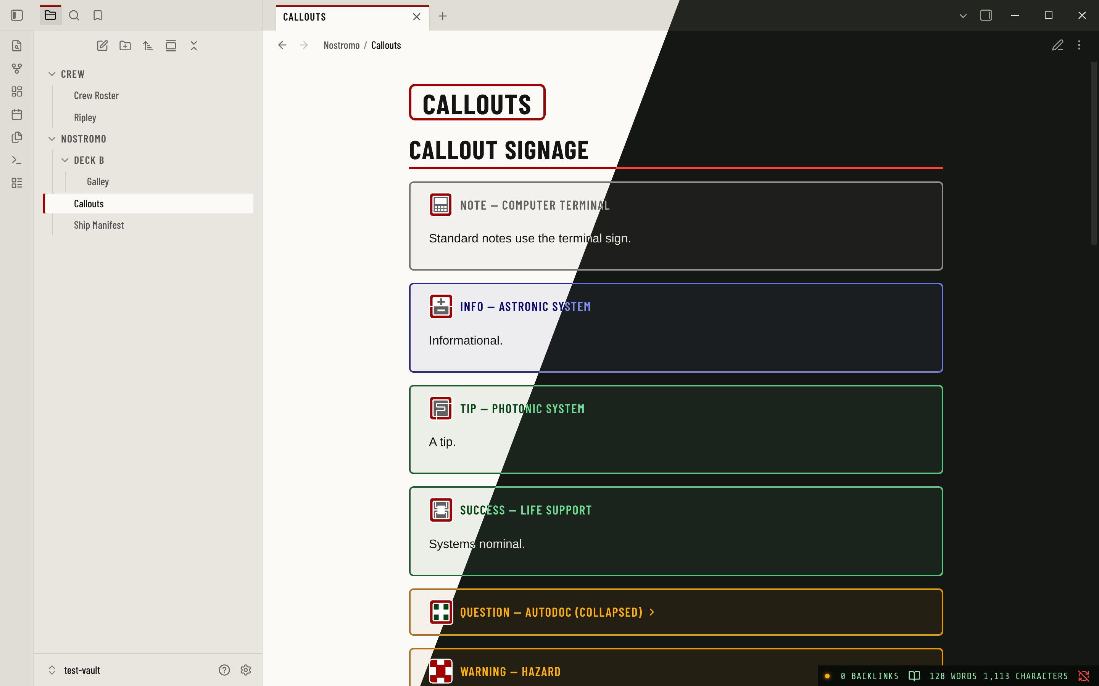Viewport: 1099px width, 686px height.
Task: Toggle auto-reveal current file
Action: (x=171, y=46)
